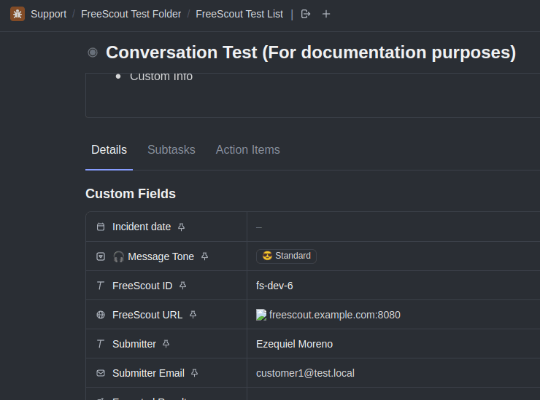Toggle pin on Submitter Email field

coord(195,373)
